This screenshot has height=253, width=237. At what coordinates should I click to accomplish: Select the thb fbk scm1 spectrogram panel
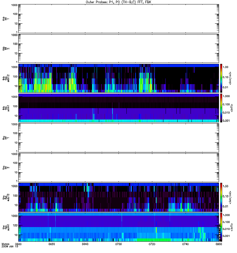coord(119,108)
